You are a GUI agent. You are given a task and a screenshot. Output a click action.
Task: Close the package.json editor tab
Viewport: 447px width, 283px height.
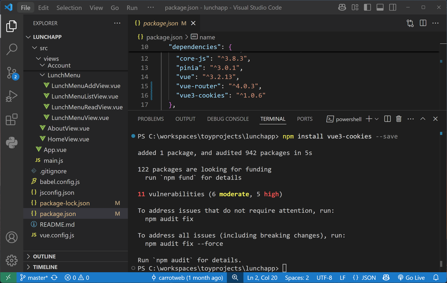click(193, 23)
